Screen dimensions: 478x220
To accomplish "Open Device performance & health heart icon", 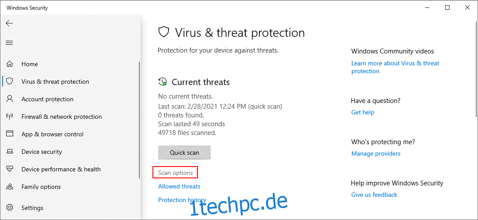I will 10,169.
